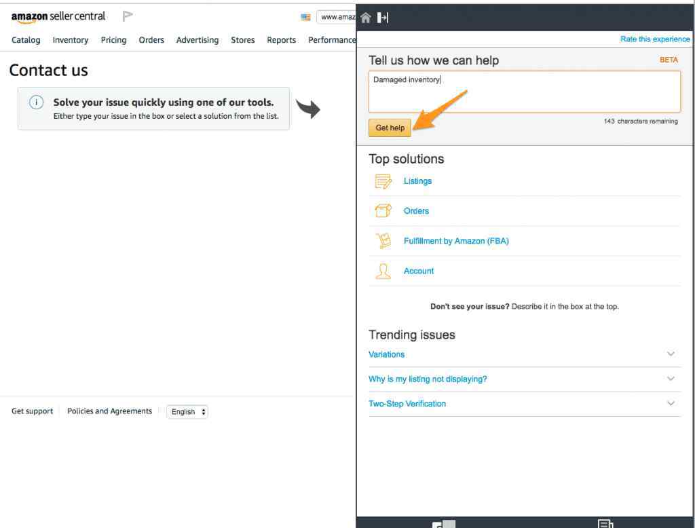Open the English language dropdown
Viewport: 695px width, 528px height.
point(187,412)
